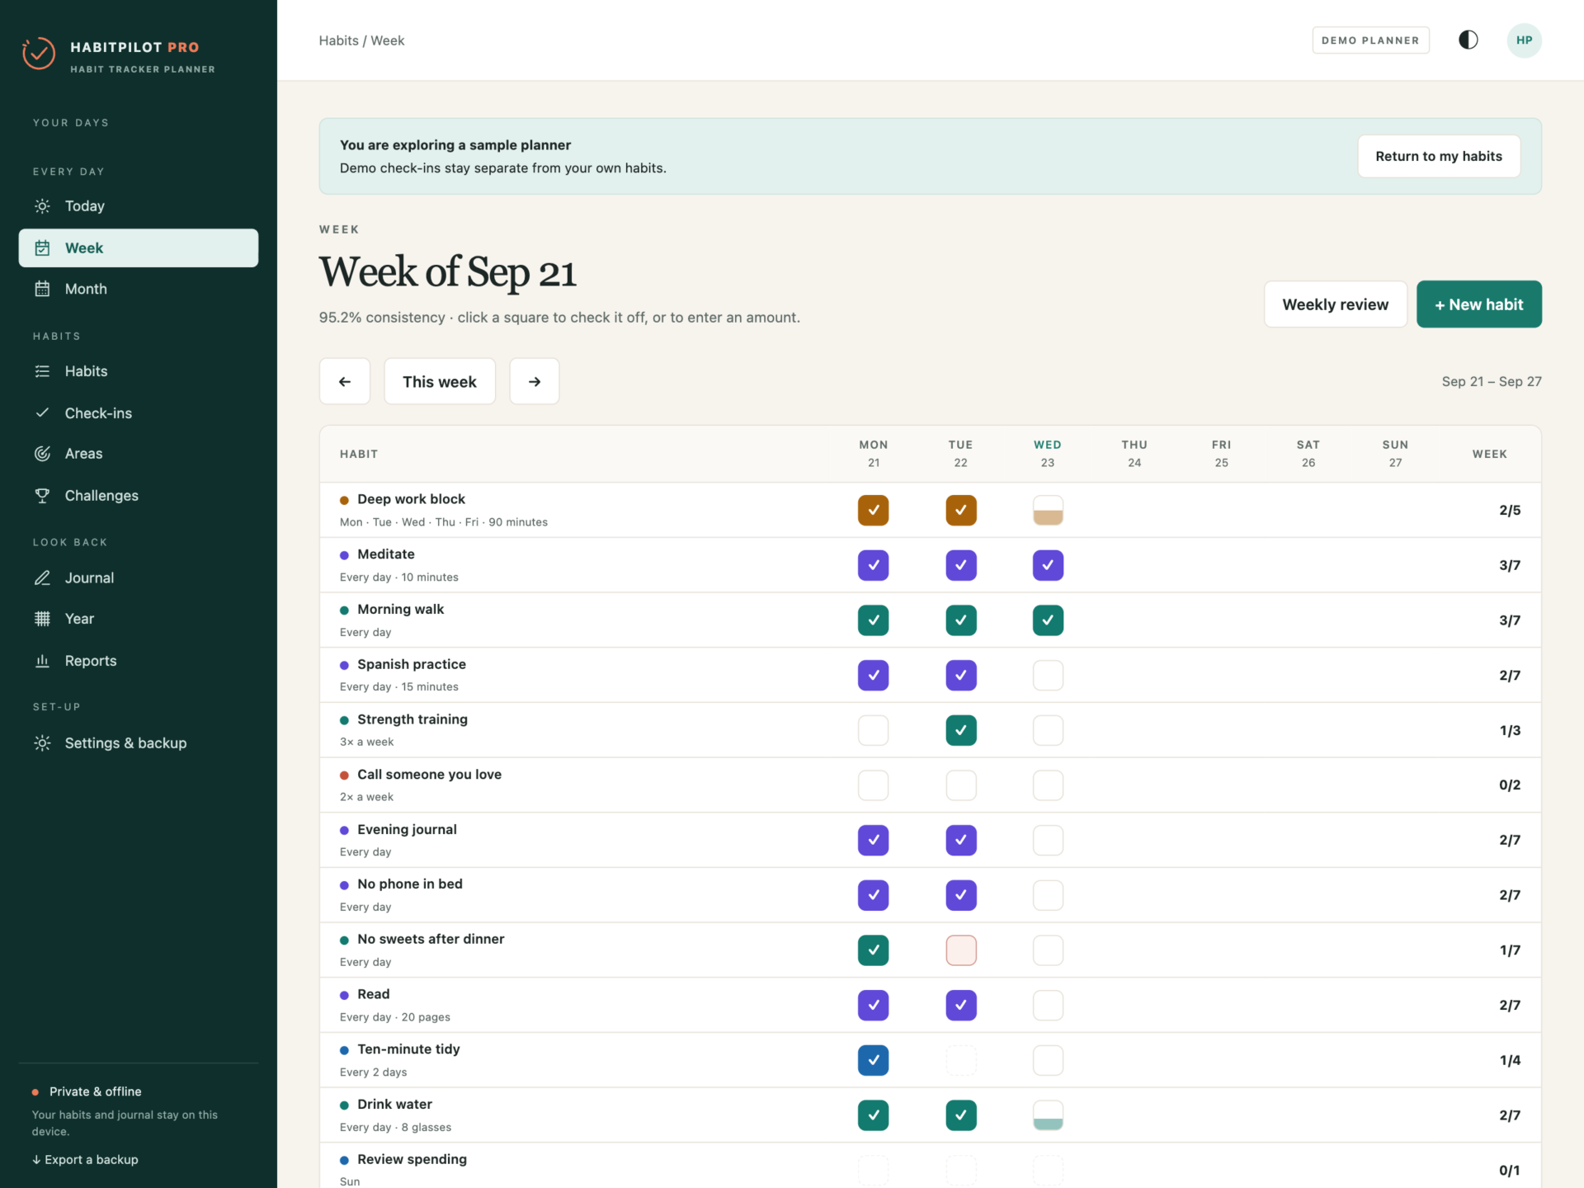Image resolution: width=1584 pixels, height=1188 pixels.
Task: Click the Areas target icon
Action: [x=42, y=454]
